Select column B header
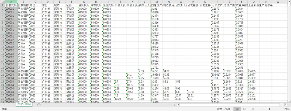Image resolution: width=291 pixels, height=111 pixels. click(x=23, y=2)
